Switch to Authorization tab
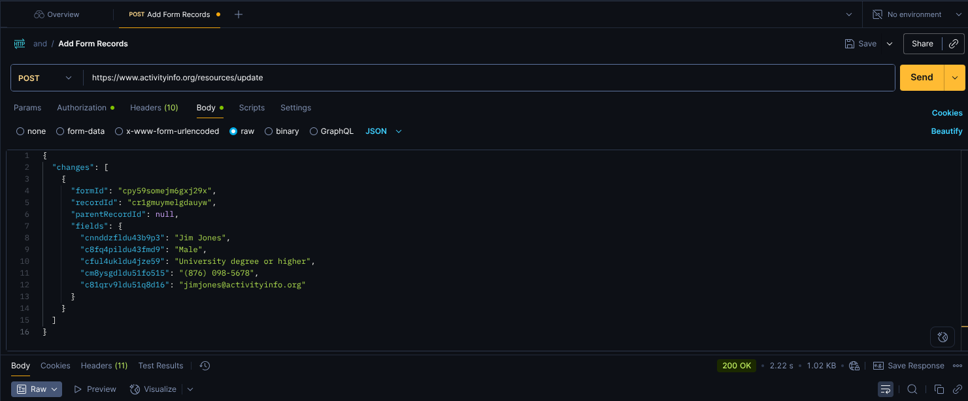This screenshot has width=968, height=401. (86, 108)
